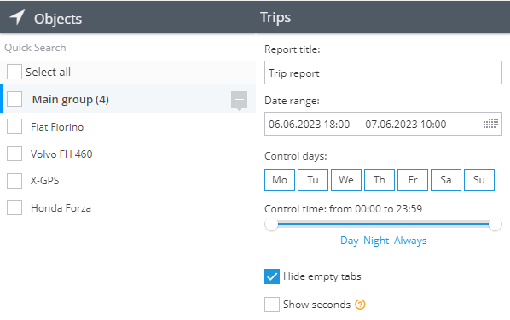Toggle Friday control day button
Viewport: 510px width, 320px height.
[x=413, y=180]
